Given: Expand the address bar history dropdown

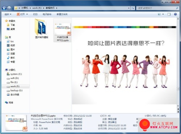Looking at the screenshot, I should click(x=129, y=8).
